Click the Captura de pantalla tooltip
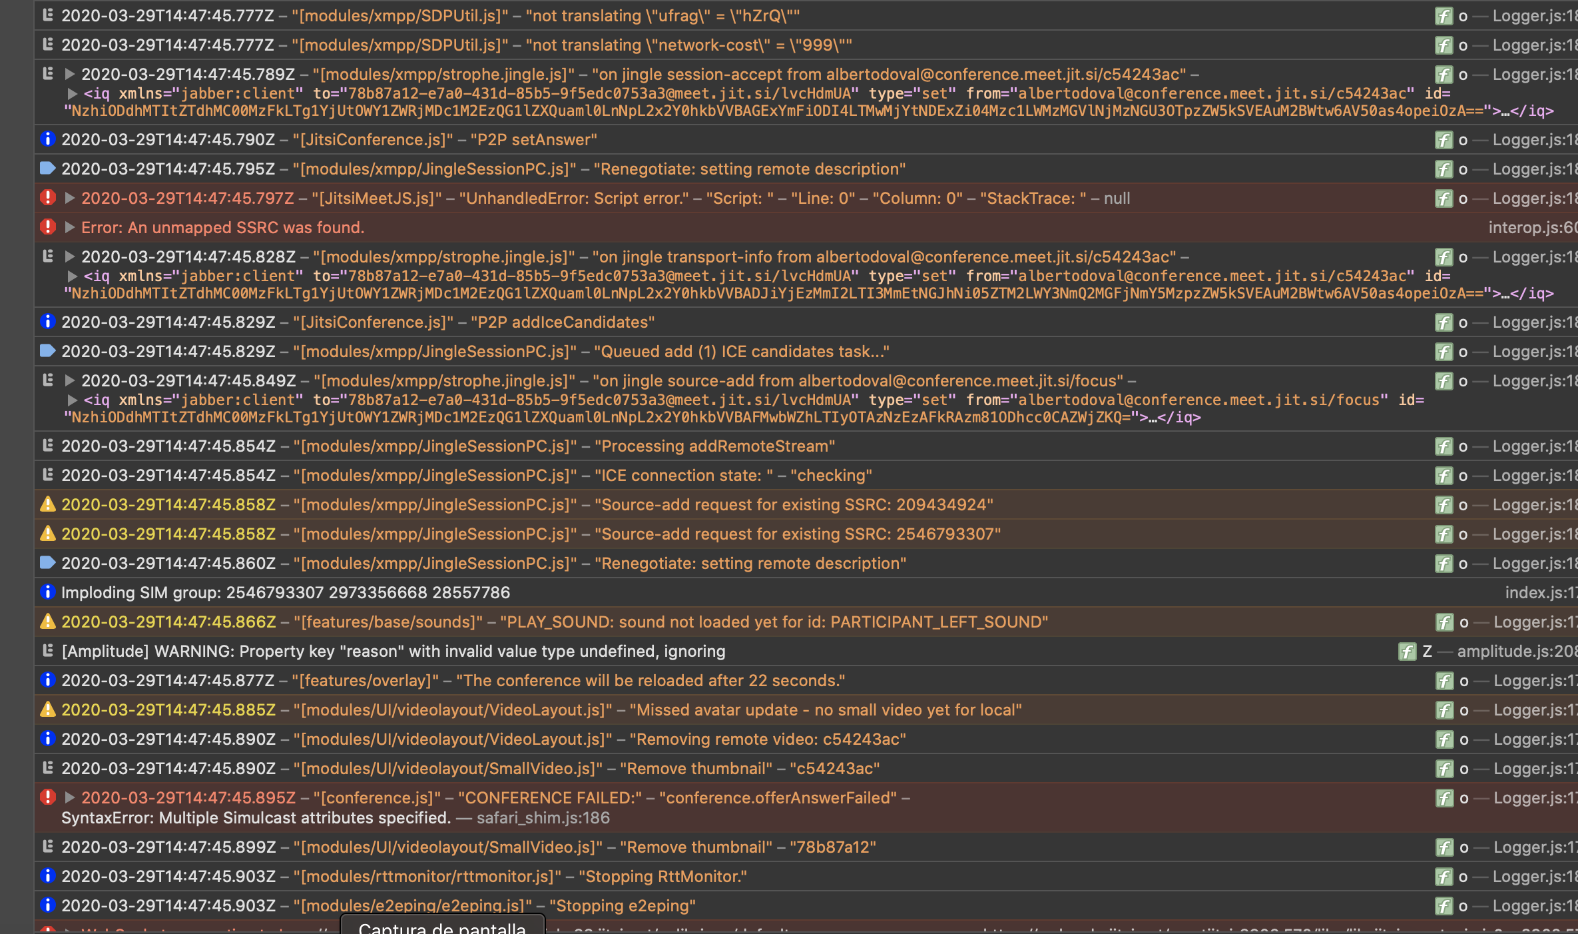 pos(442,927)
